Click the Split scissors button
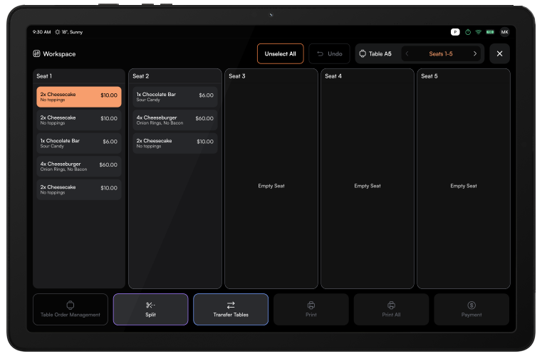 click(151, 309)
